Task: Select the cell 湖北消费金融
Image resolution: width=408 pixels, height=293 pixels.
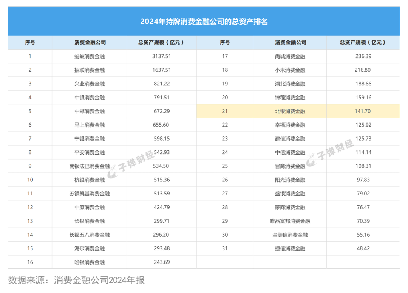Action: (290, 84)
